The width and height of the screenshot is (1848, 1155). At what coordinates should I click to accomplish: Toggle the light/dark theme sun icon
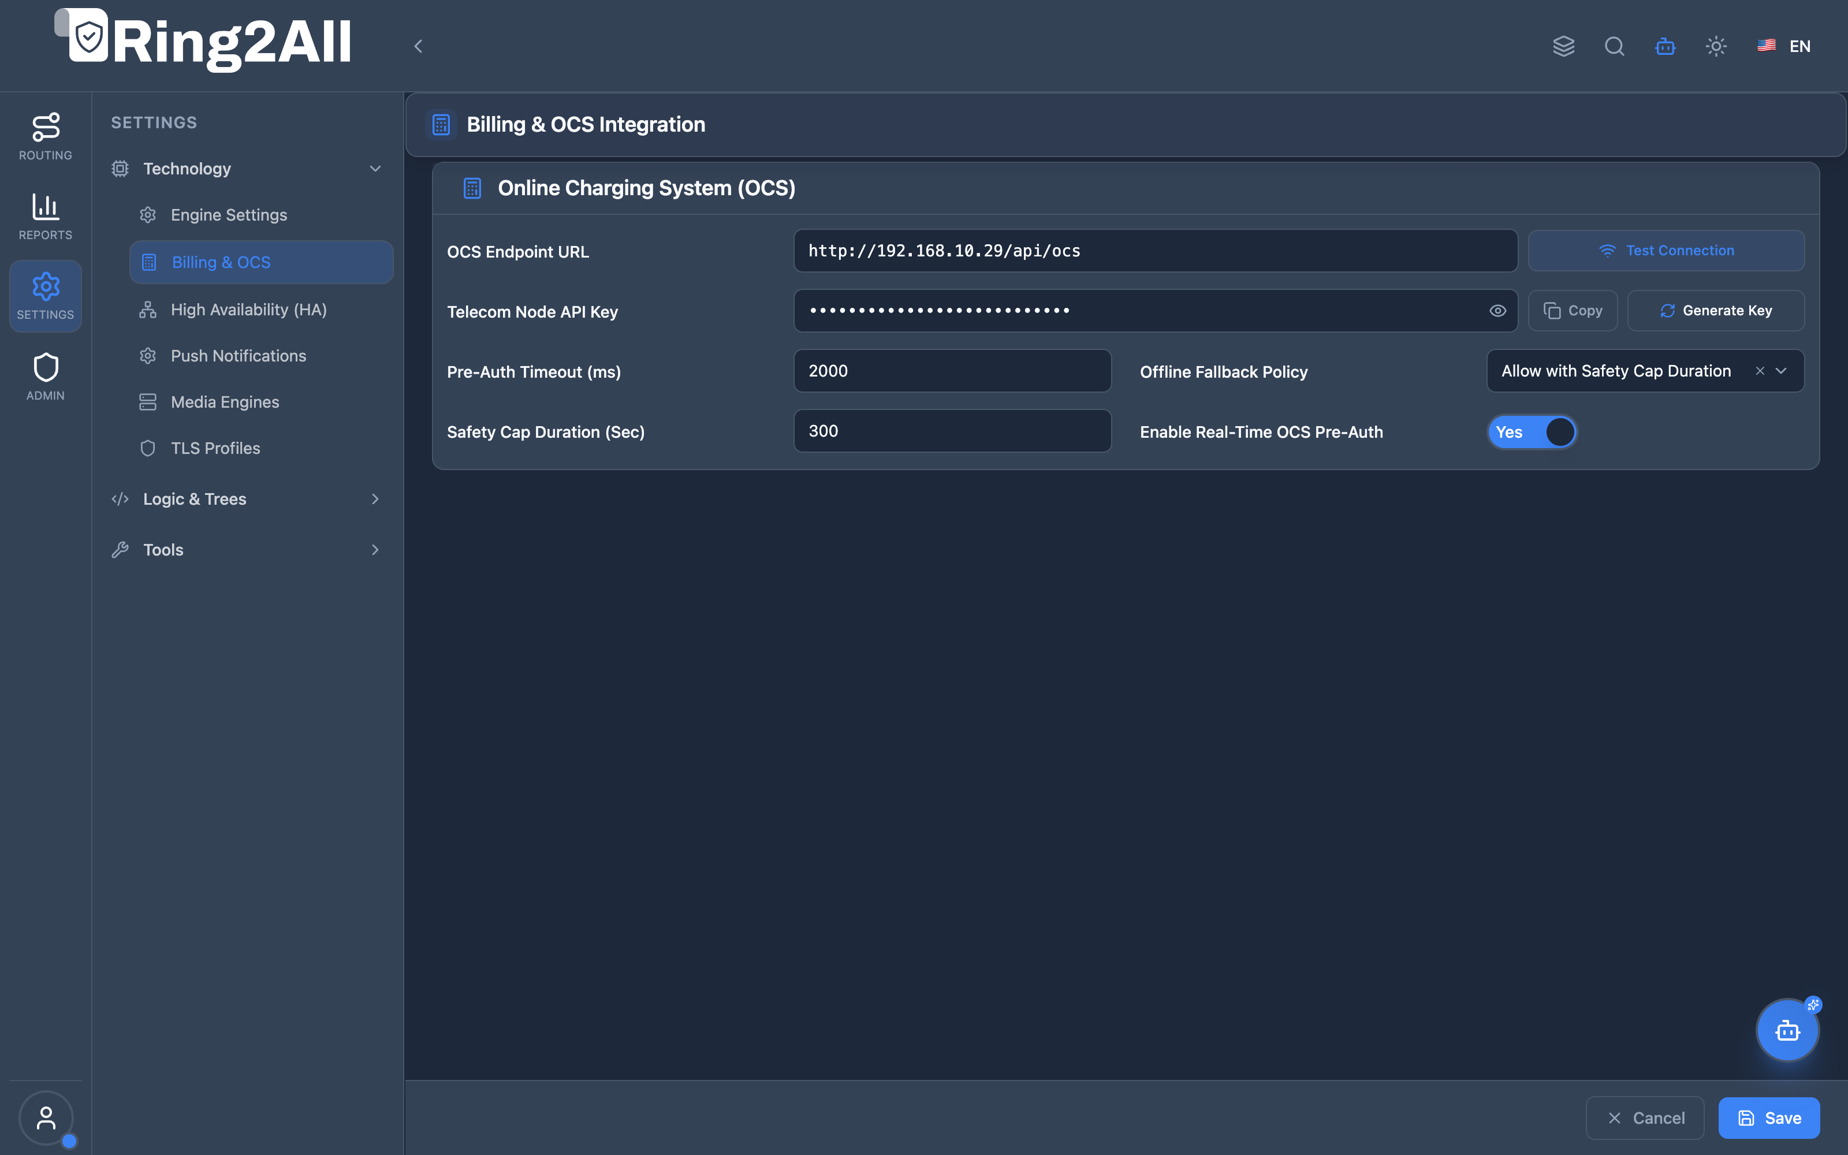[1716, 46]
